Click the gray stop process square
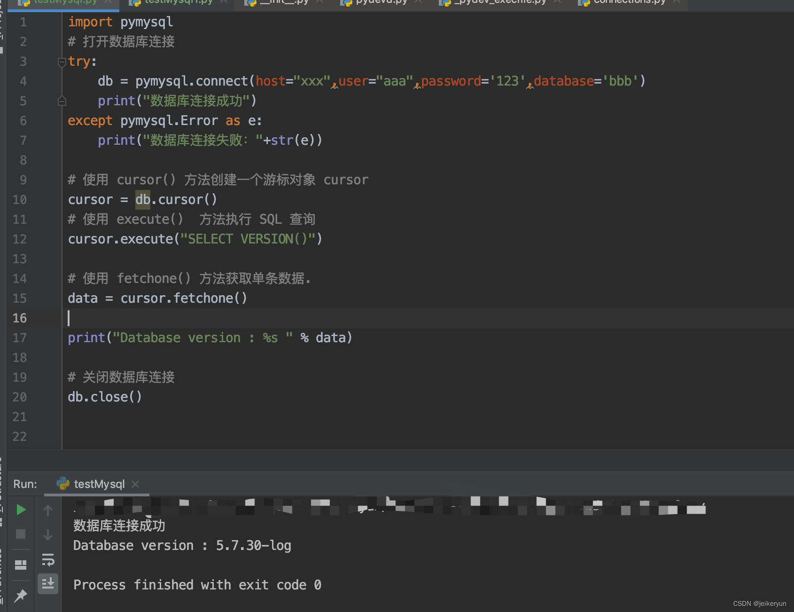 coord(21,534)
